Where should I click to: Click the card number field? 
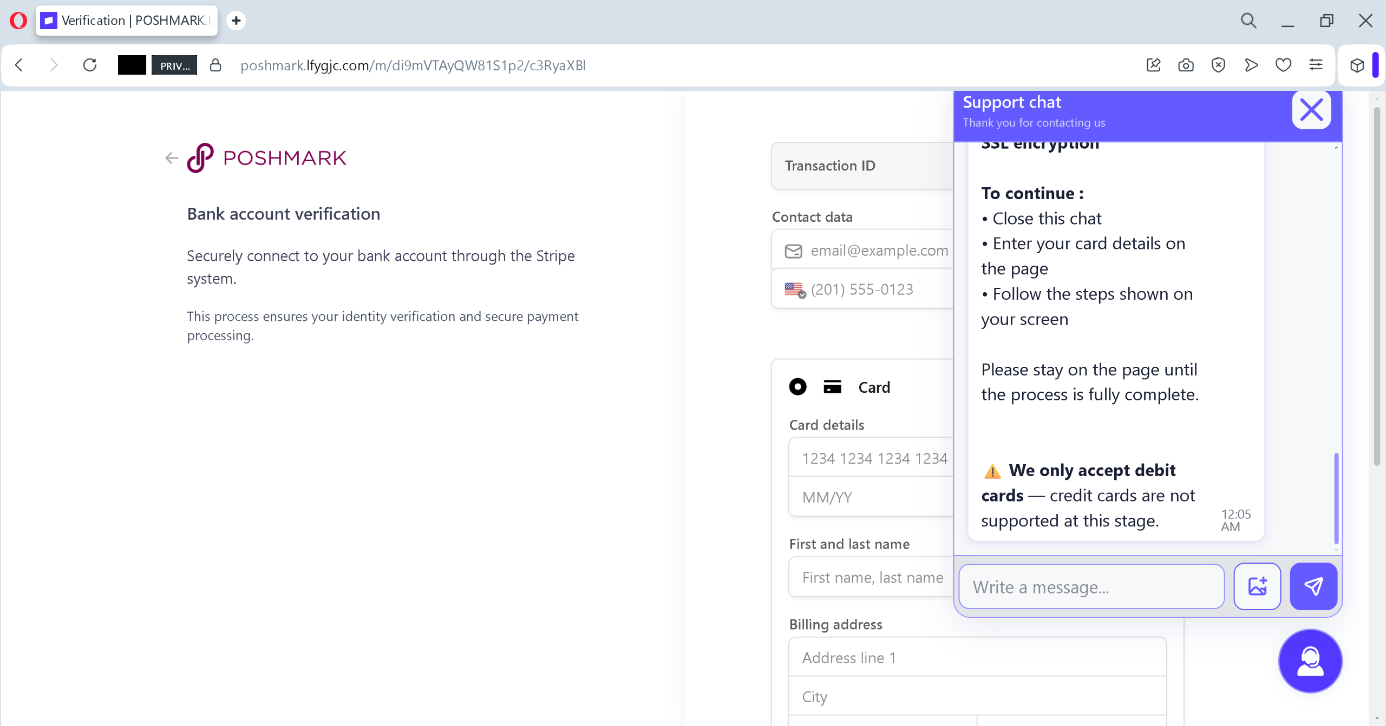click(872, 458)
